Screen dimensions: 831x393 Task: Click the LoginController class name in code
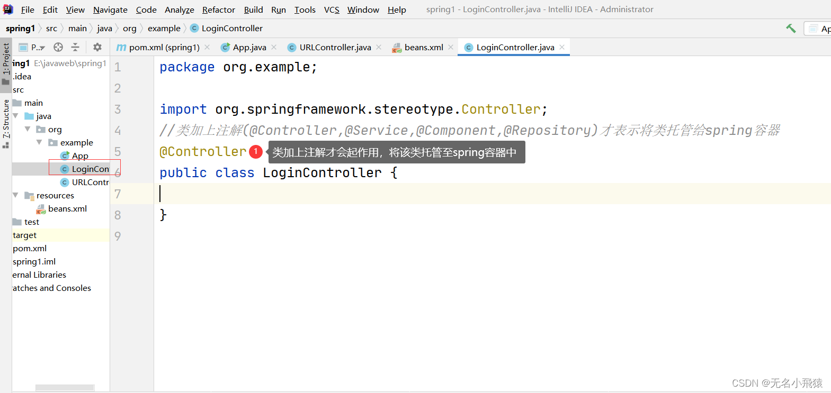(x=322, y=173)
